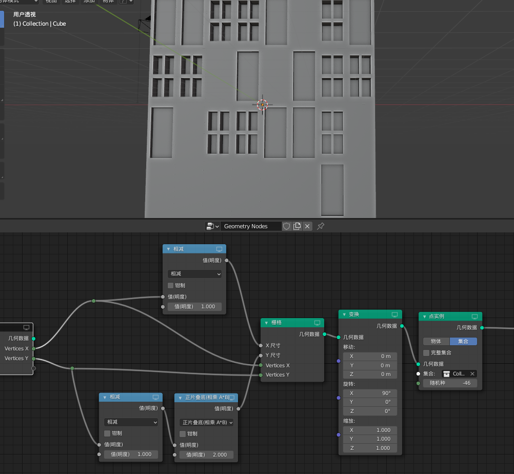Viewport: 514px width, 474px height.
Task: Open the 添加 menu in the viewport header
Action: coord(88,2)
